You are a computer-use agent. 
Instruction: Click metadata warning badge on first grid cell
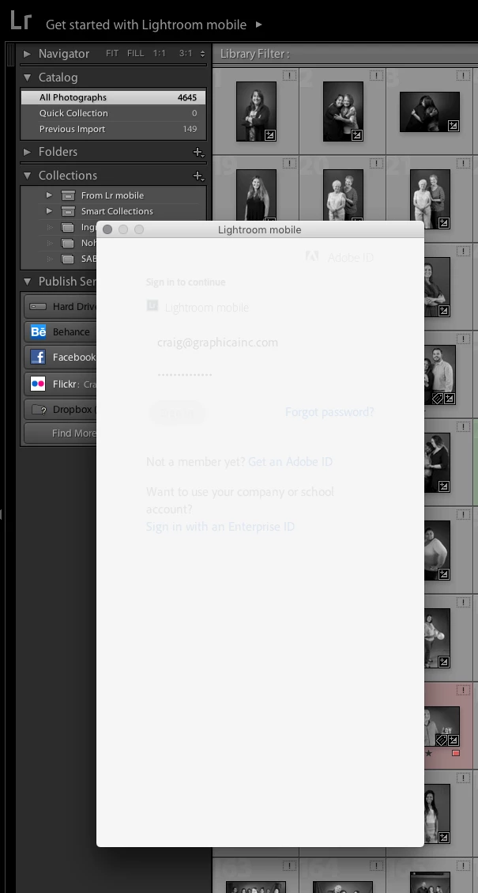tap(289, 75)
